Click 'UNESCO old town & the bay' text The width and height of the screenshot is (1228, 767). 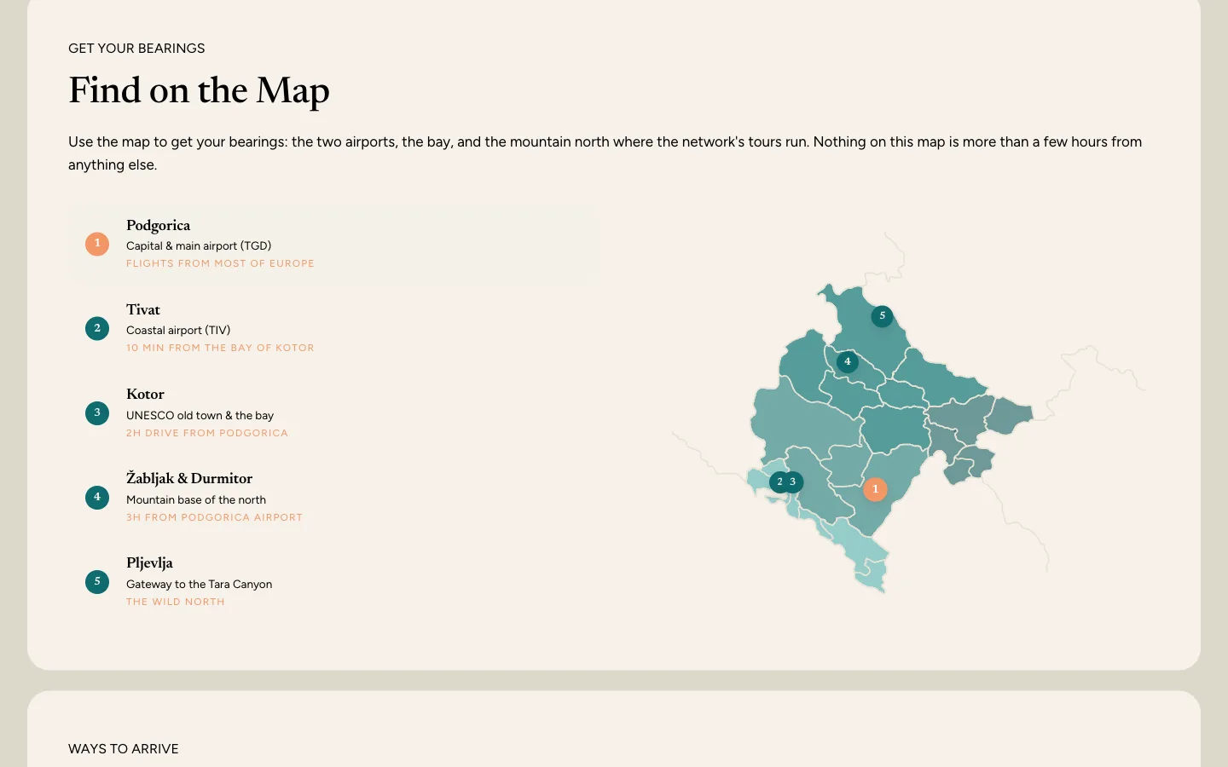[x=200, y=415]
